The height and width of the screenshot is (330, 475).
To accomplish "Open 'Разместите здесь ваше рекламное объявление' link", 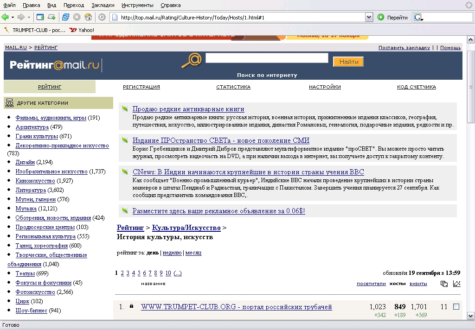I will click(219, 211).
